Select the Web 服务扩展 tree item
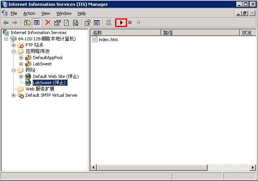This screenshot has height=181, width=258. 40,89
